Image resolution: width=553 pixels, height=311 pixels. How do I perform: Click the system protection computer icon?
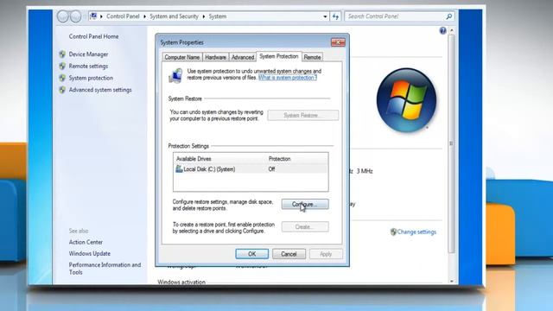click(175, 75)
